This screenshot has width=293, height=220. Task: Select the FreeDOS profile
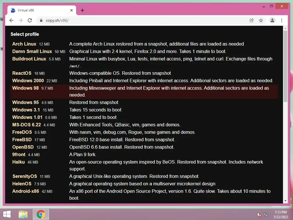(22, 132)
